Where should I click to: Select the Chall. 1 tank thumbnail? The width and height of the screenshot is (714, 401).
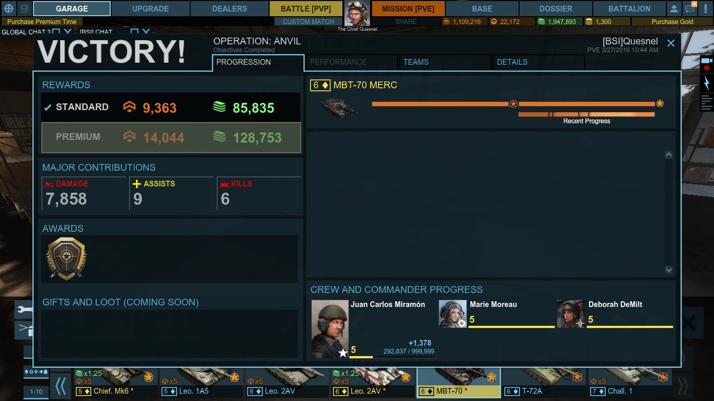coord(629,383)
